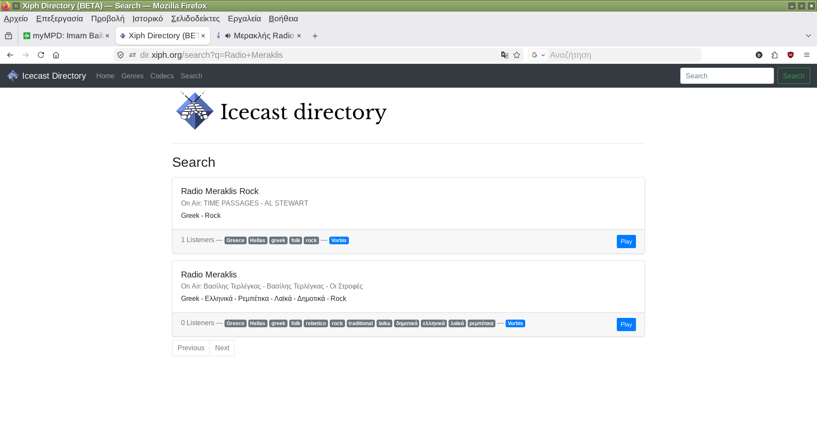The width and height of the screenshot is (817, 446).
Task: Click the tracking protection shield icon
Action: (121, 55)
